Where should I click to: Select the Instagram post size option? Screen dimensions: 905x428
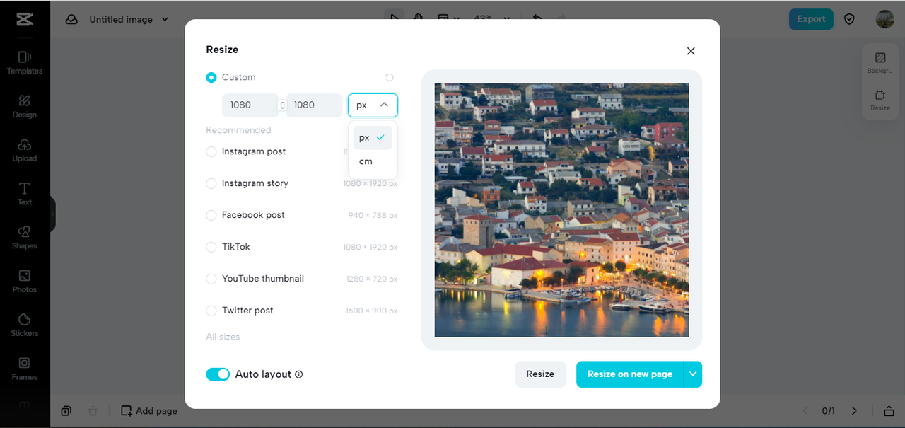point(301,151)
